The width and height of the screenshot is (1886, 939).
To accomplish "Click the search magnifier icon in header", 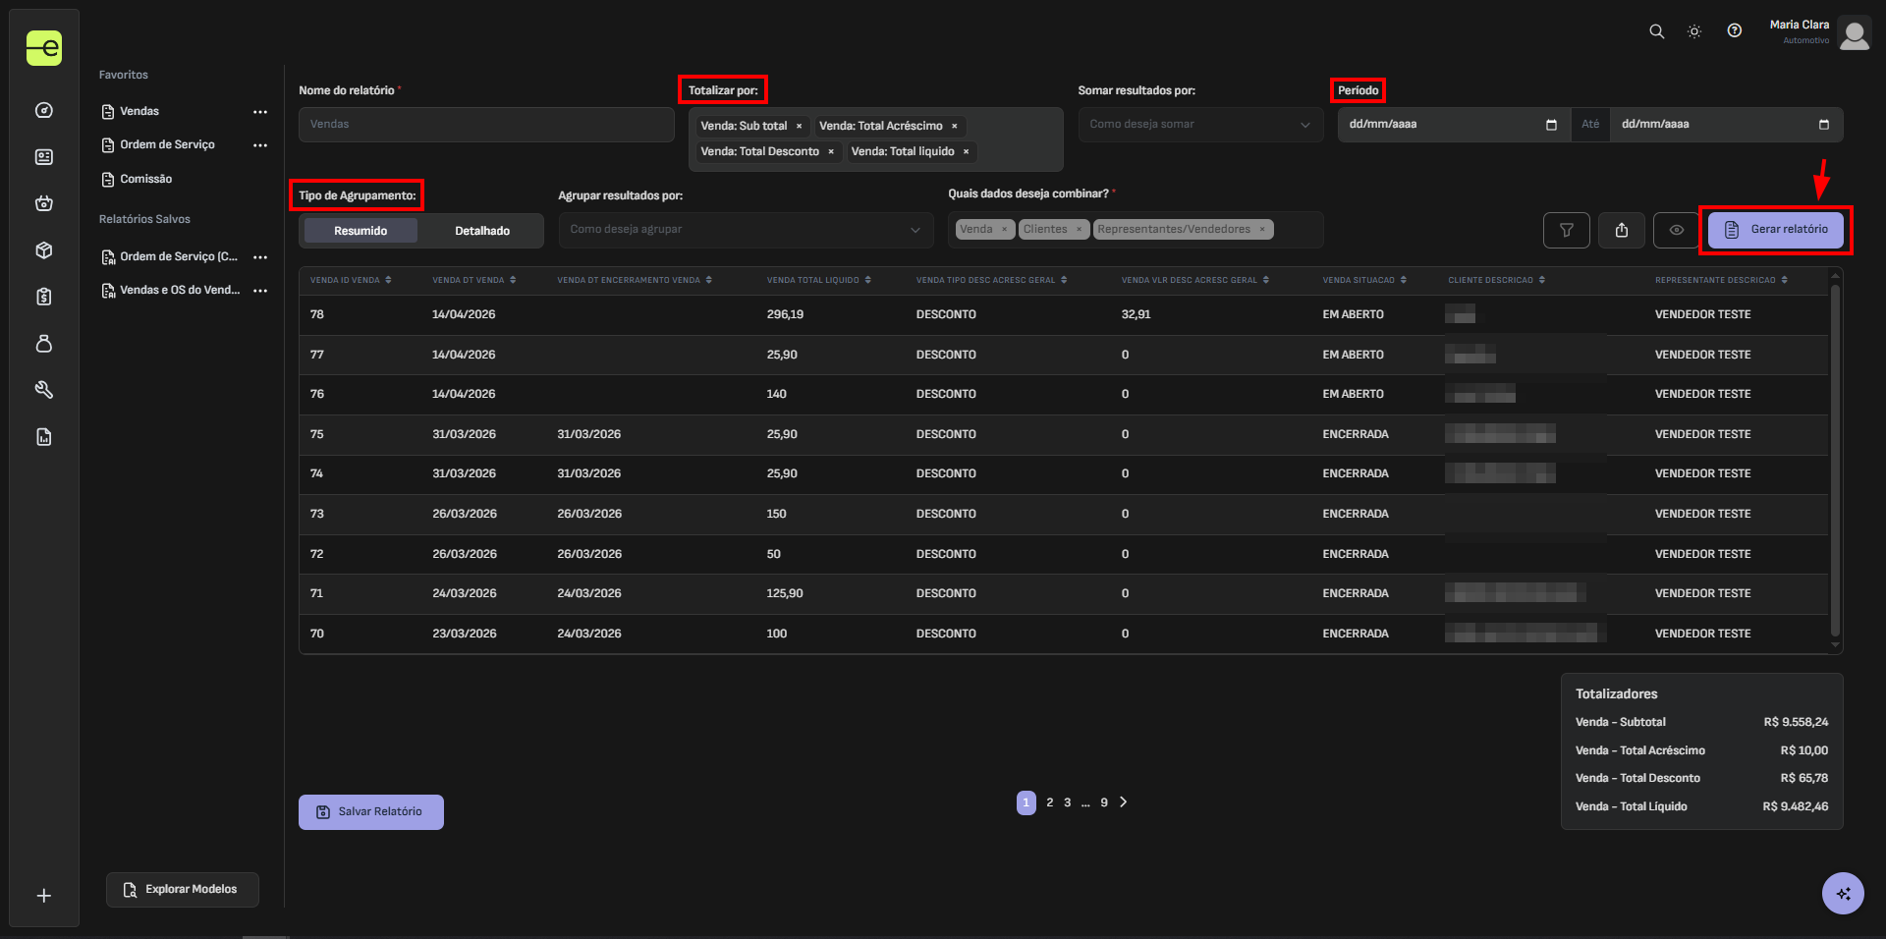I will [1656, 31].
